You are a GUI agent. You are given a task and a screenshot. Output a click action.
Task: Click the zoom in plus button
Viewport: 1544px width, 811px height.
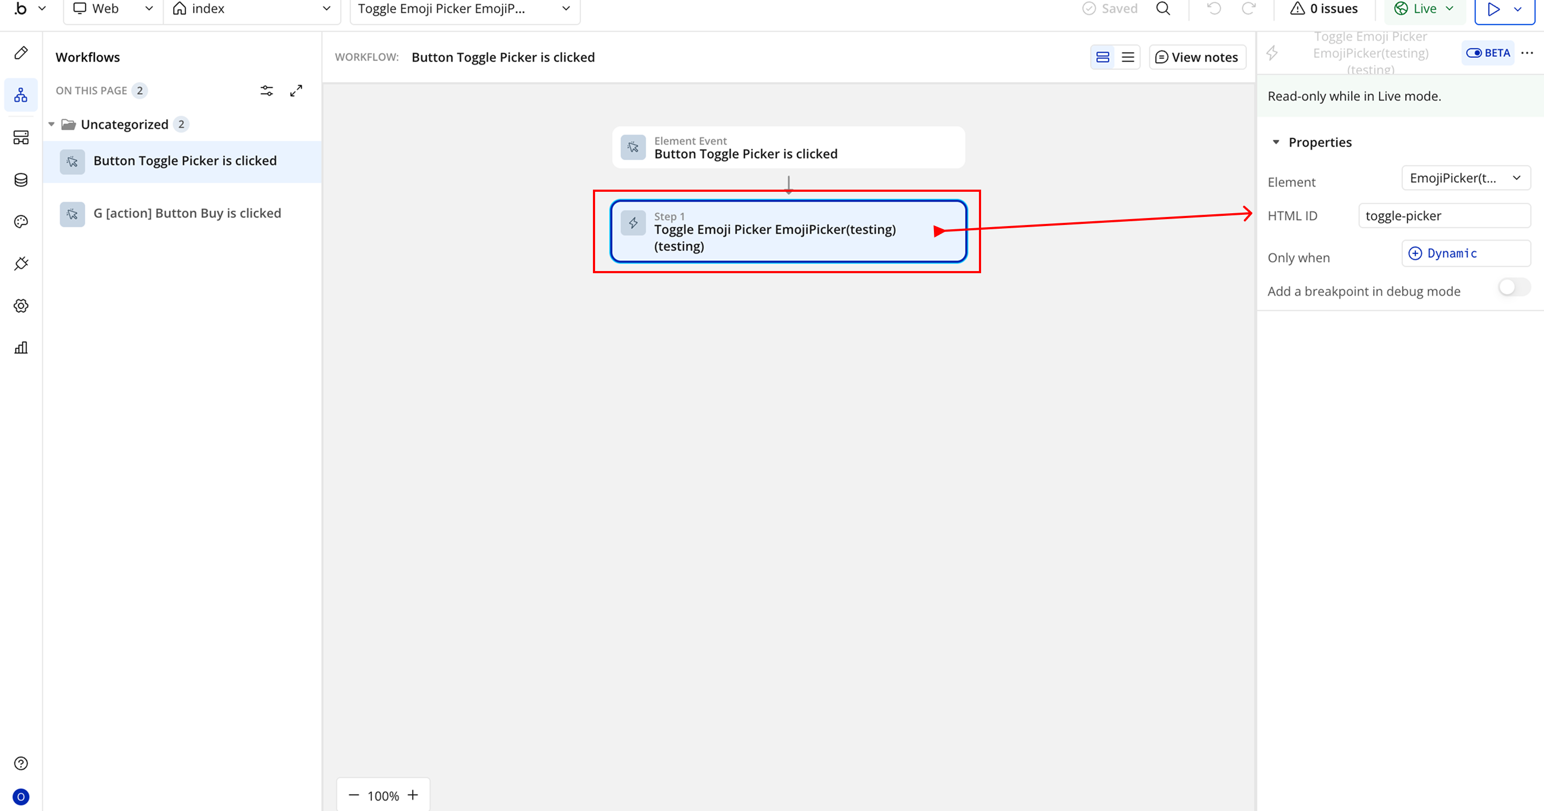click(x=412, y=795)
